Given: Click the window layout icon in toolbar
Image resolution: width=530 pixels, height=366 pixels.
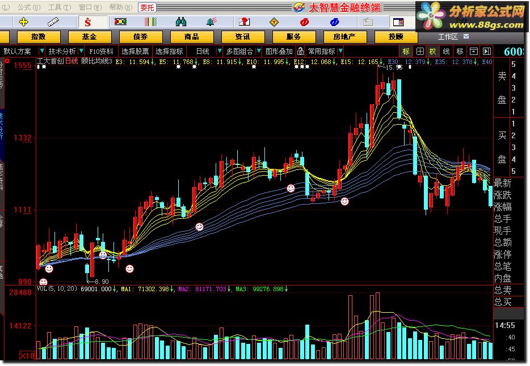Looking at the screenshot, I should (x=398, y=22).
